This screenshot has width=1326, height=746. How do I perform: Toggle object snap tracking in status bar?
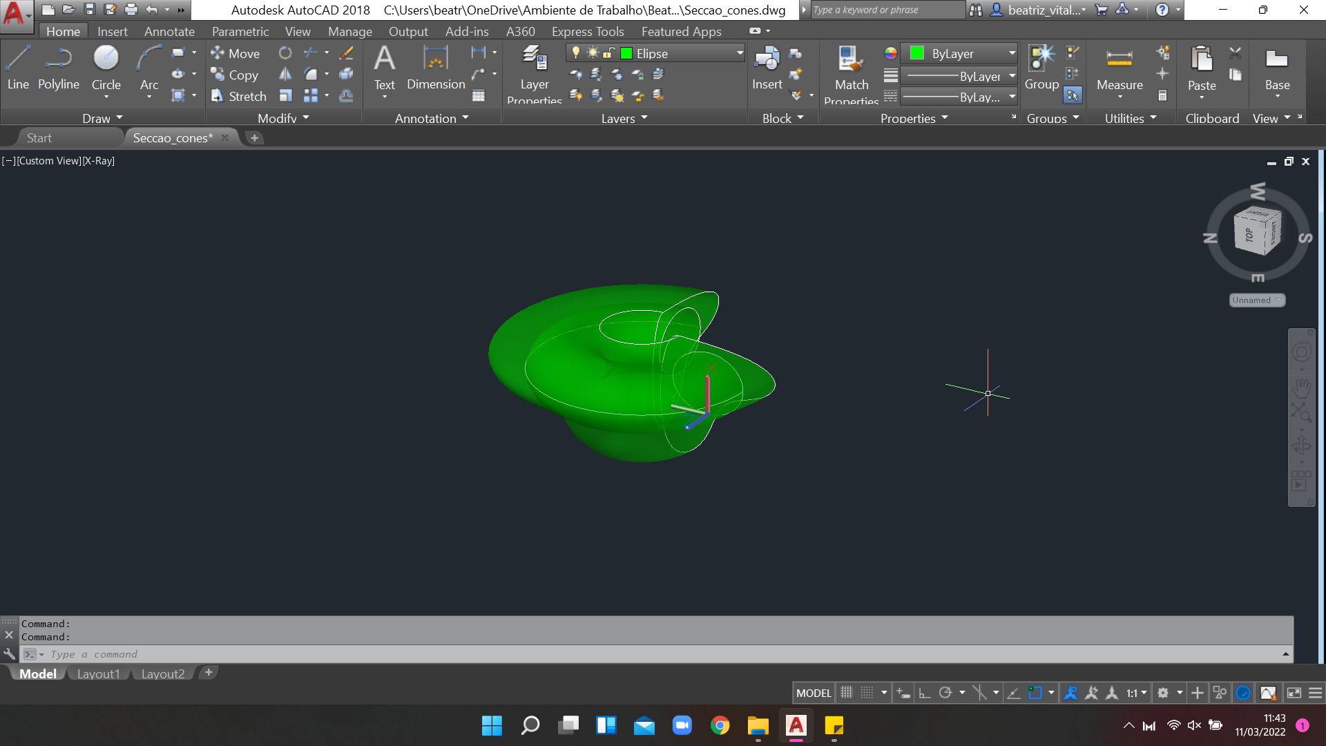coord(1014,692)
